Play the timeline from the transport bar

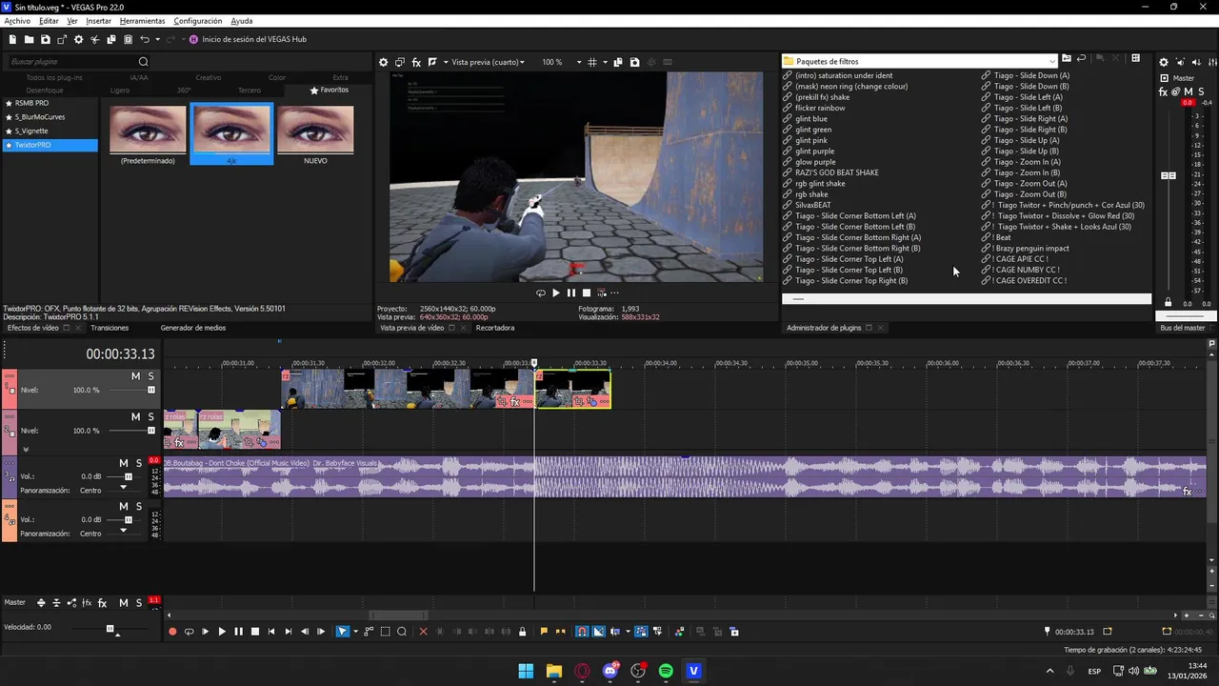coord(222,632)
